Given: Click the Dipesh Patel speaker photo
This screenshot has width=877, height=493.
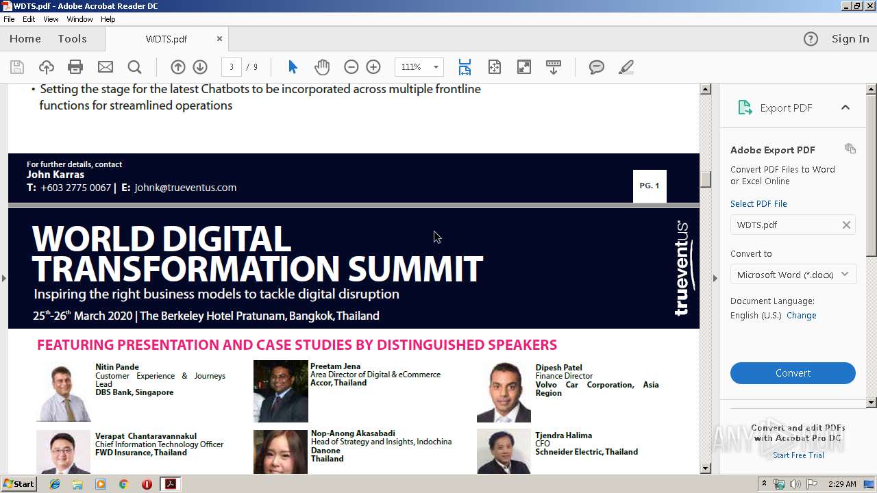Looking at the screenshot, I should (504, 392).
